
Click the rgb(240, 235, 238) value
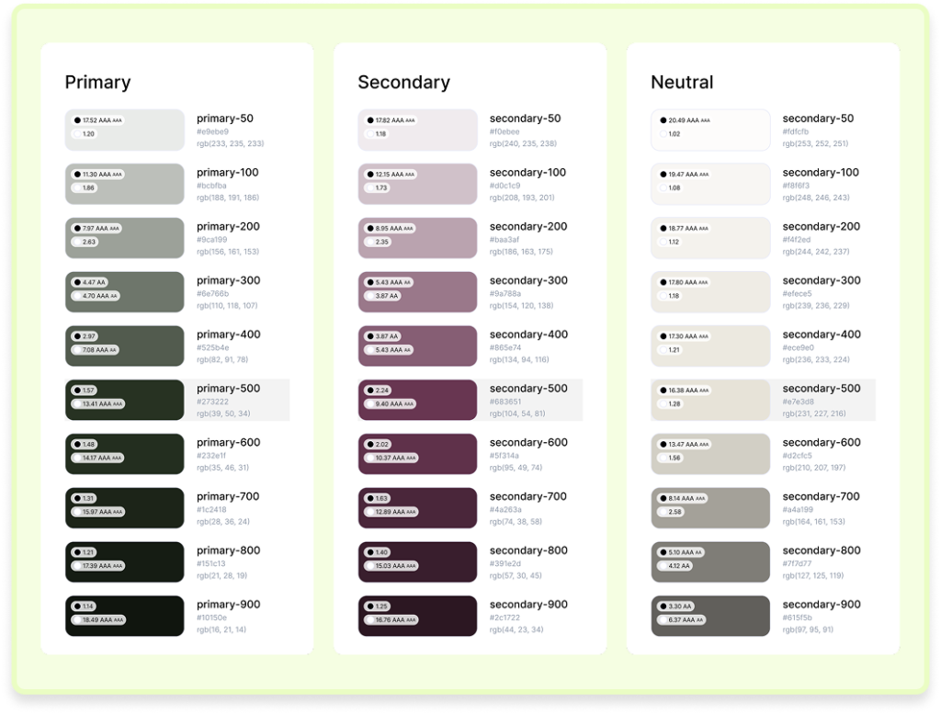pos(523,143)
